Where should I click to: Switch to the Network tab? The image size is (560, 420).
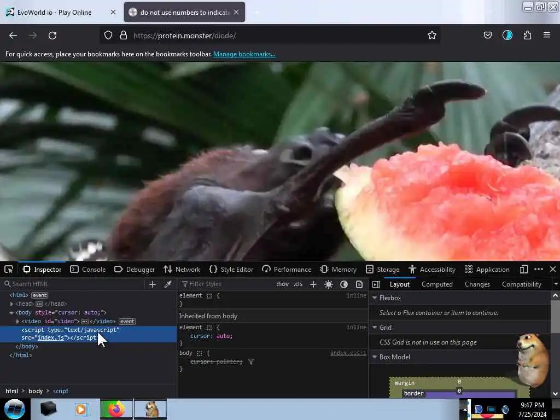point(182,269)
